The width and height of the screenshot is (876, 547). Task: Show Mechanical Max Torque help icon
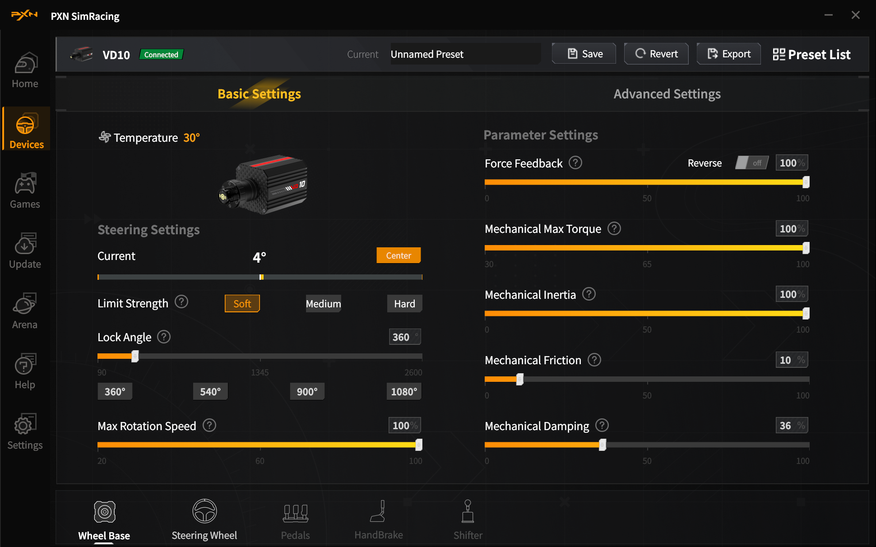pyautogui.click(x=614, y=228)
